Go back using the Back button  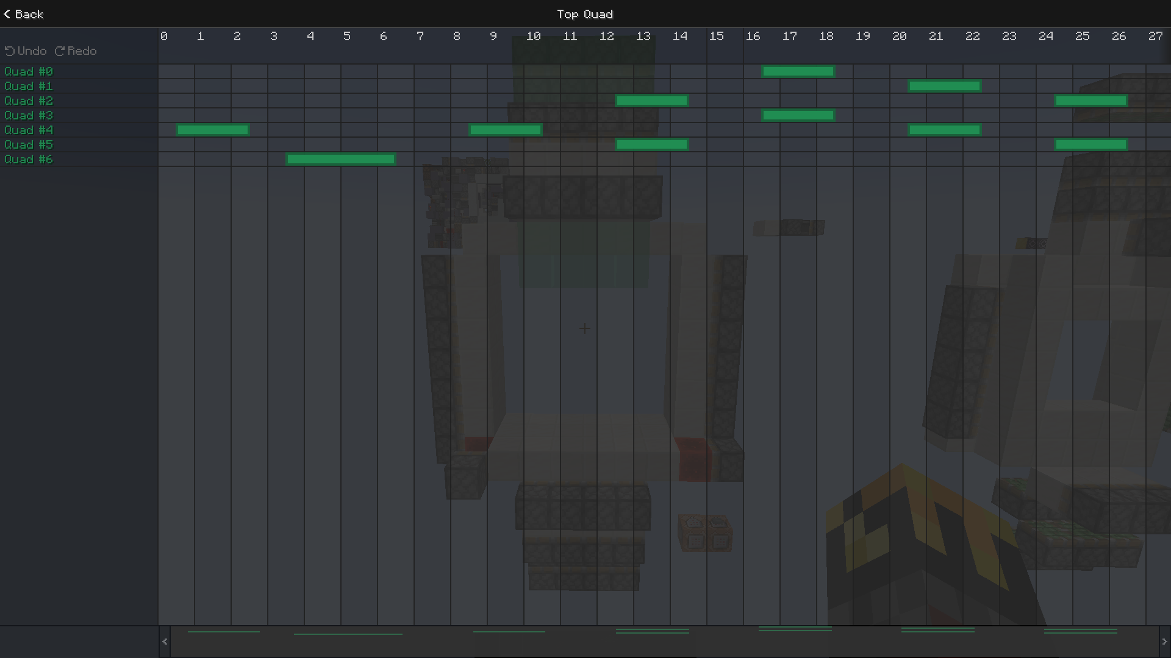coord(23,14)
